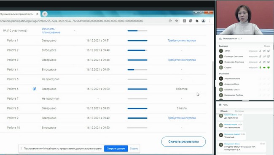Click the Скачать результаты button
Viewport: 274px width, 155px height.
coord(183,141)
